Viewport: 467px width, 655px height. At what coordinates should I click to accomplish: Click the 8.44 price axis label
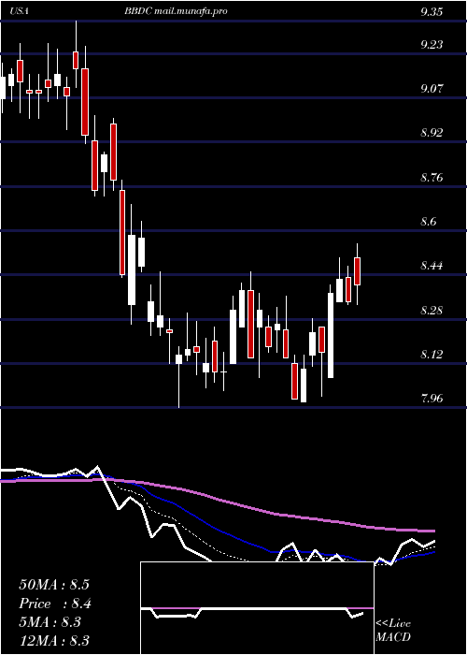[x=432, y=266]
